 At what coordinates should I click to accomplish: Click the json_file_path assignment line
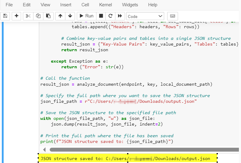[118, 101]
